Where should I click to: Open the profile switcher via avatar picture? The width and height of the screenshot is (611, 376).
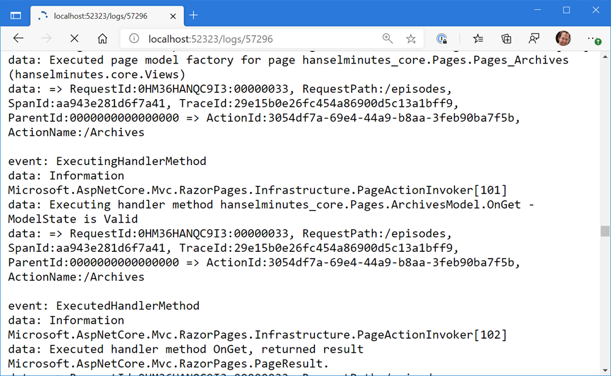[563, 38]
